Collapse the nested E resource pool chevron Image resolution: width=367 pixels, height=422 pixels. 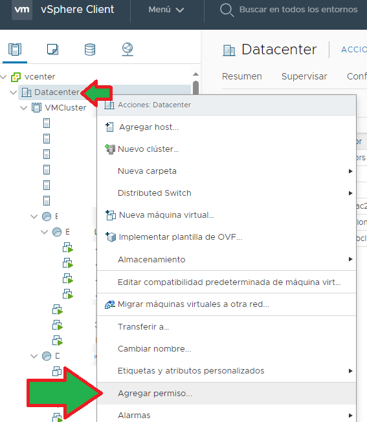(44, 232)
